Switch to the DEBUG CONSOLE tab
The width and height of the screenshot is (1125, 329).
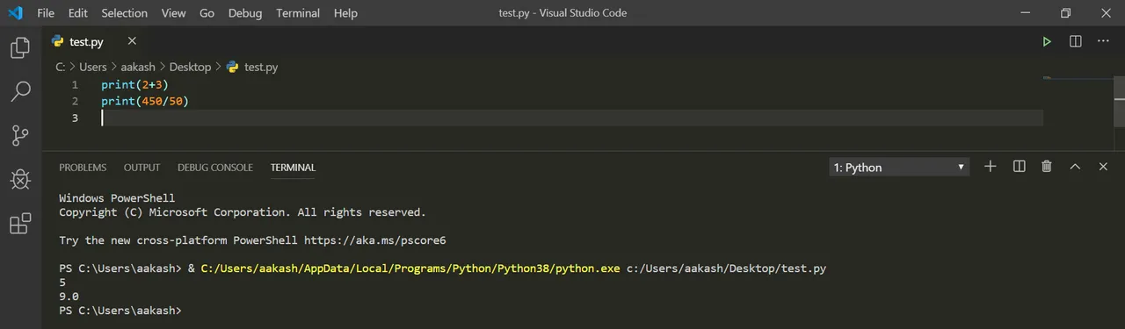pyautogui.click(x=214, y=168)
